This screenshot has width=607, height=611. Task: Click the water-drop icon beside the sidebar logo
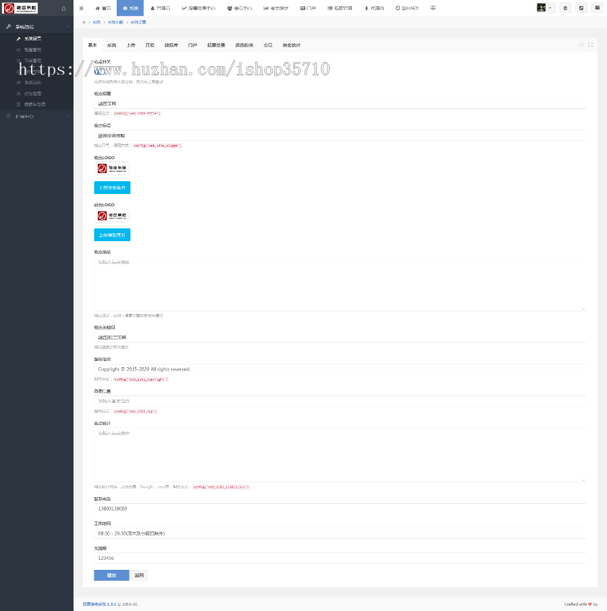pyautogui.click(x=63, y=9)
